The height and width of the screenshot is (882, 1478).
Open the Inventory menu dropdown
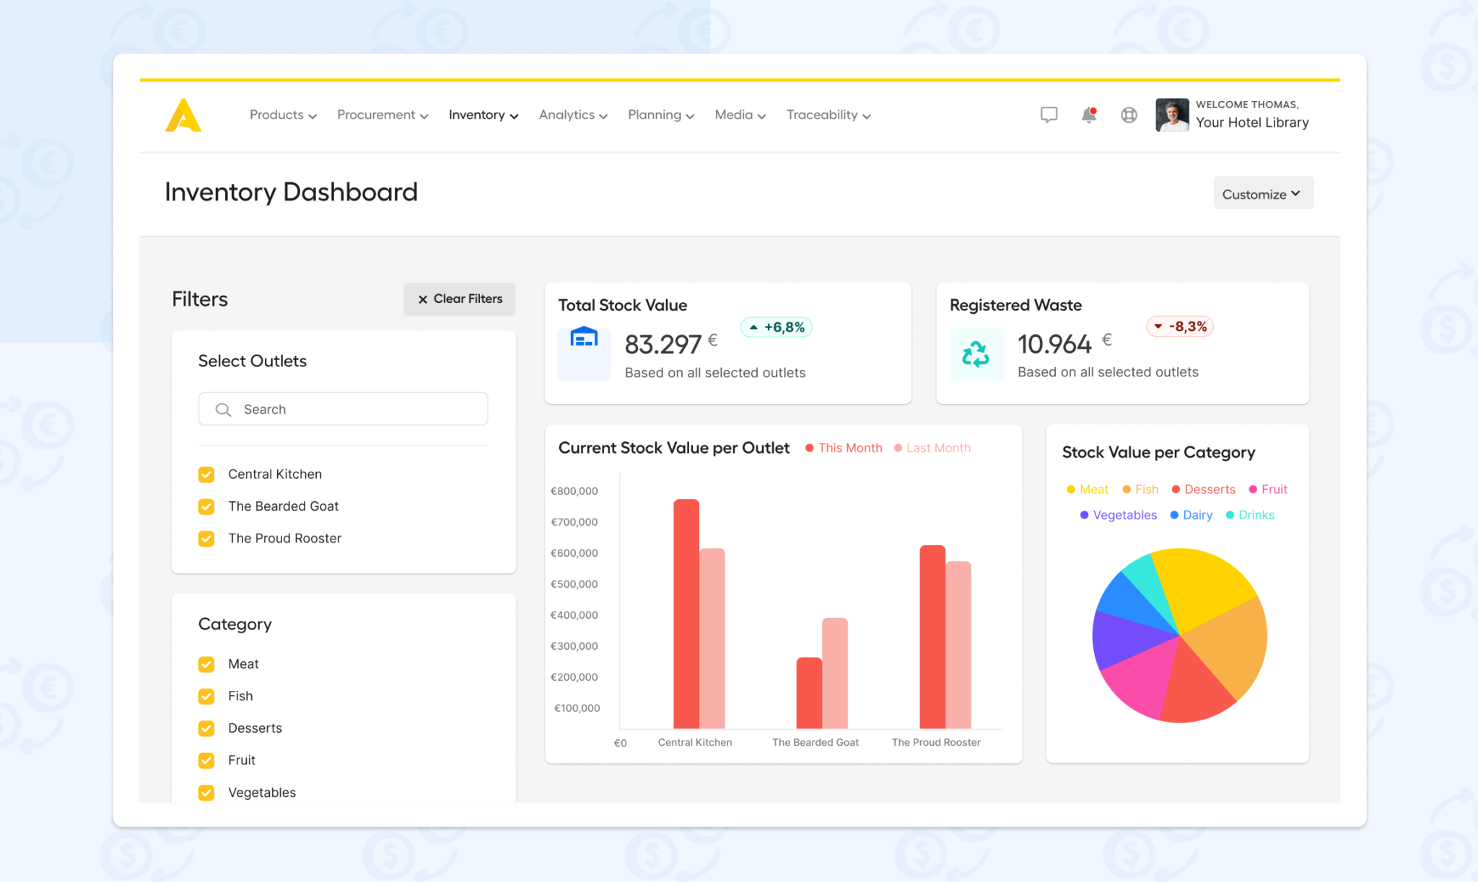tap(483, 115)
